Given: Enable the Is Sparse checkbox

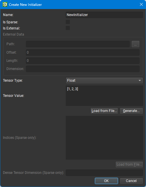Looking at the screenshot, I should point(68,22).
